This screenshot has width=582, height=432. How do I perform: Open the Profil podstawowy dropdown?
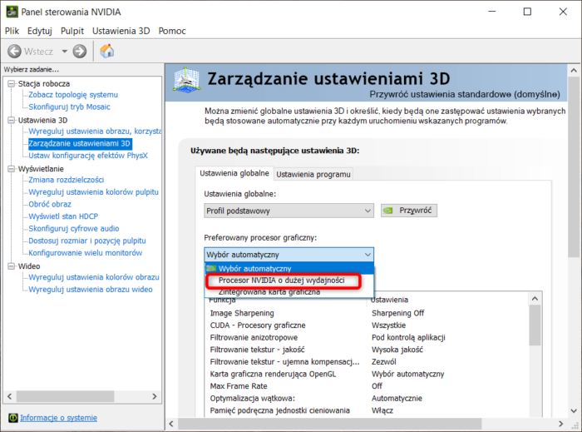[x=289, y=211]
